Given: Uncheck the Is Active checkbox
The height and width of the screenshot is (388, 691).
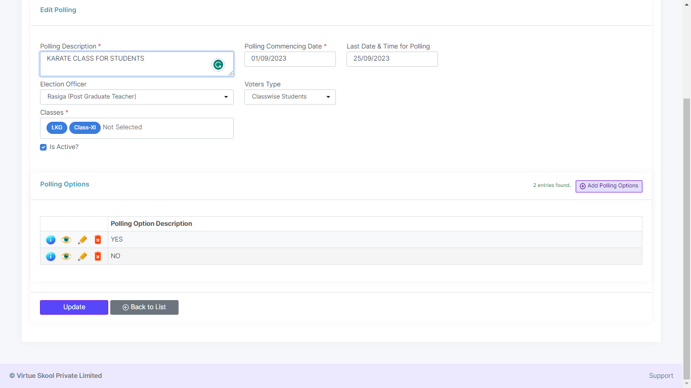Looking at the screenshot, I should coord(44,148).
